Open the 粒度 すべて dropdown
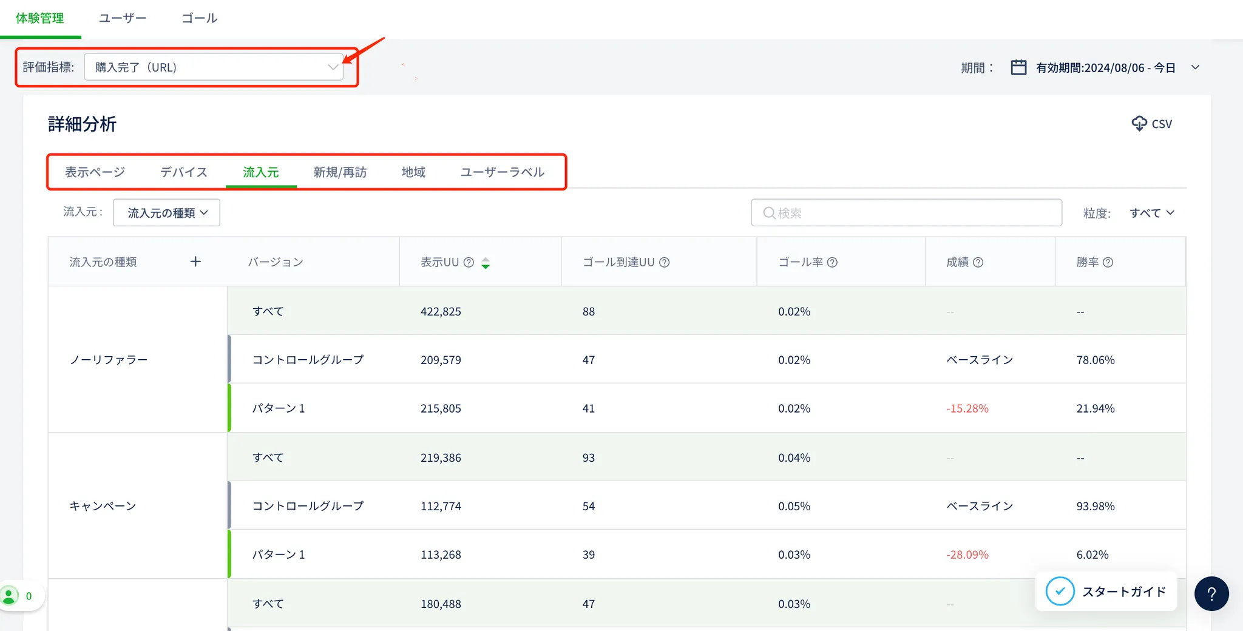Screen dimensions: 1243x631 point(1151,213)
